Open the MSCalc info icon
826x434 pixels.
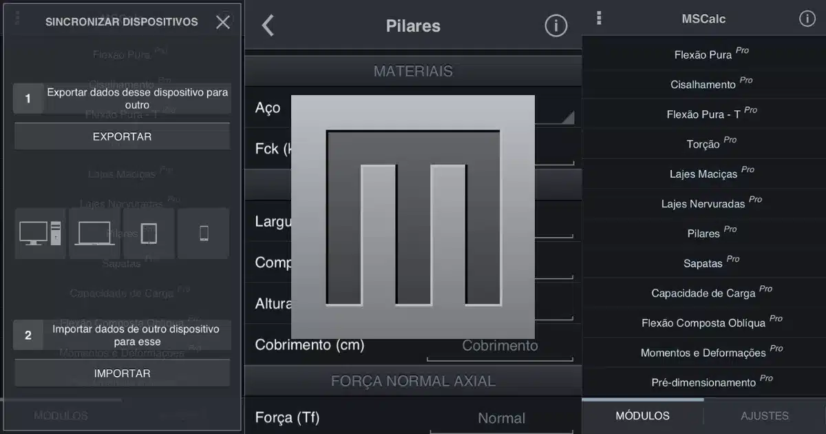(x=807, y=19)
